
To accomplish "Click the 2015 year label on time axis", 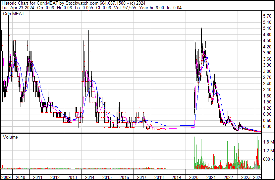I will [107, 177].
